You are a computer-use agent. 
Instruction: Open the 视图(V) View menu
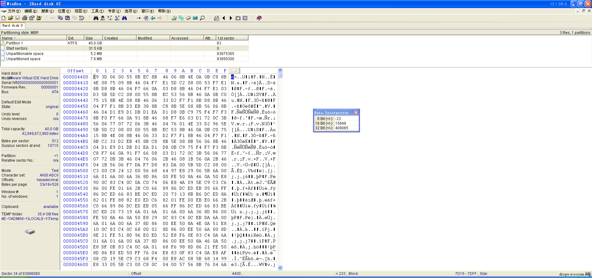[x=81, y=11]
